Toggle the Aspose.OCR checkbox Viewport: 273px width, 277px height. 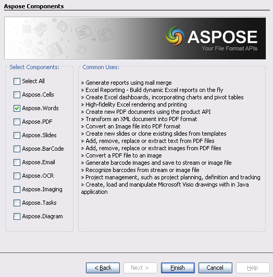point(17,176)
